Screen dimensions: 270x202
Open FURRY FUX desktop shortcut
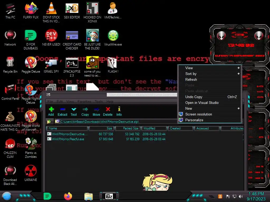click(x=31, y=11)
